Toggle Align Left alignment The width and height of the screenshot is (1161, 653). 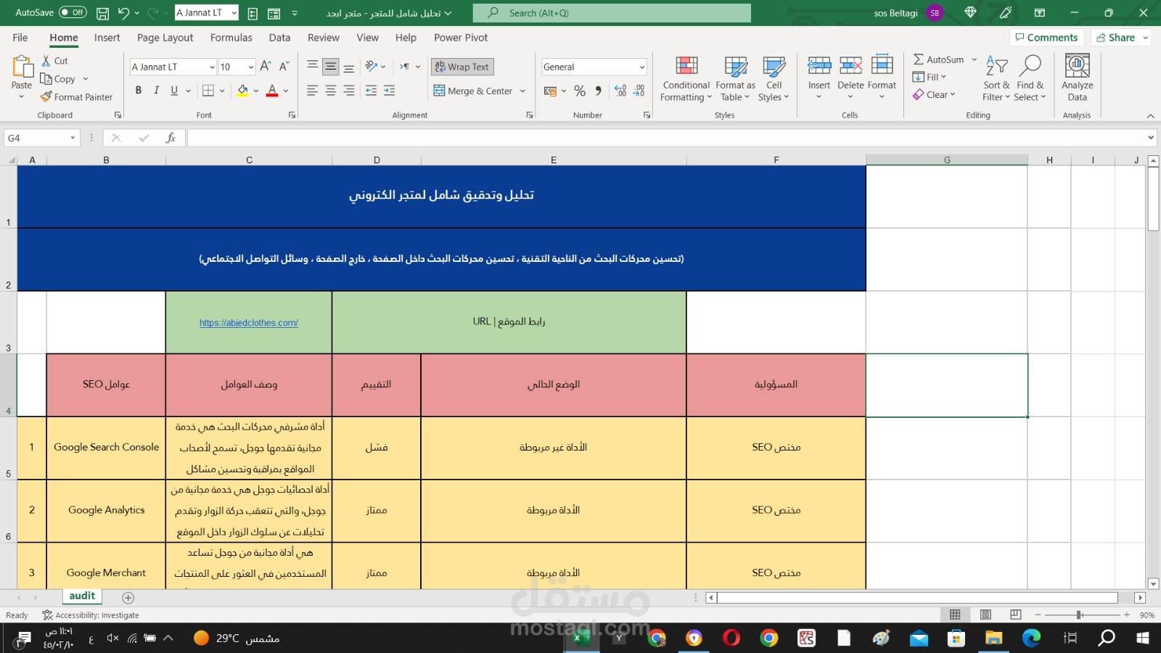click(312, 91)
